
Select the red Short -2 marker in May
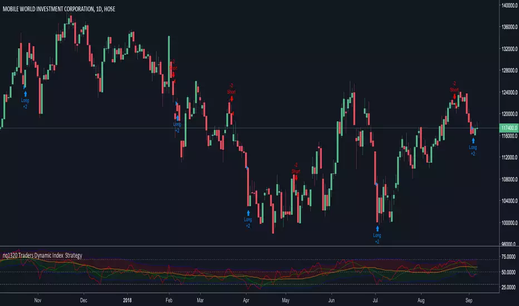(x=296, y=172)
